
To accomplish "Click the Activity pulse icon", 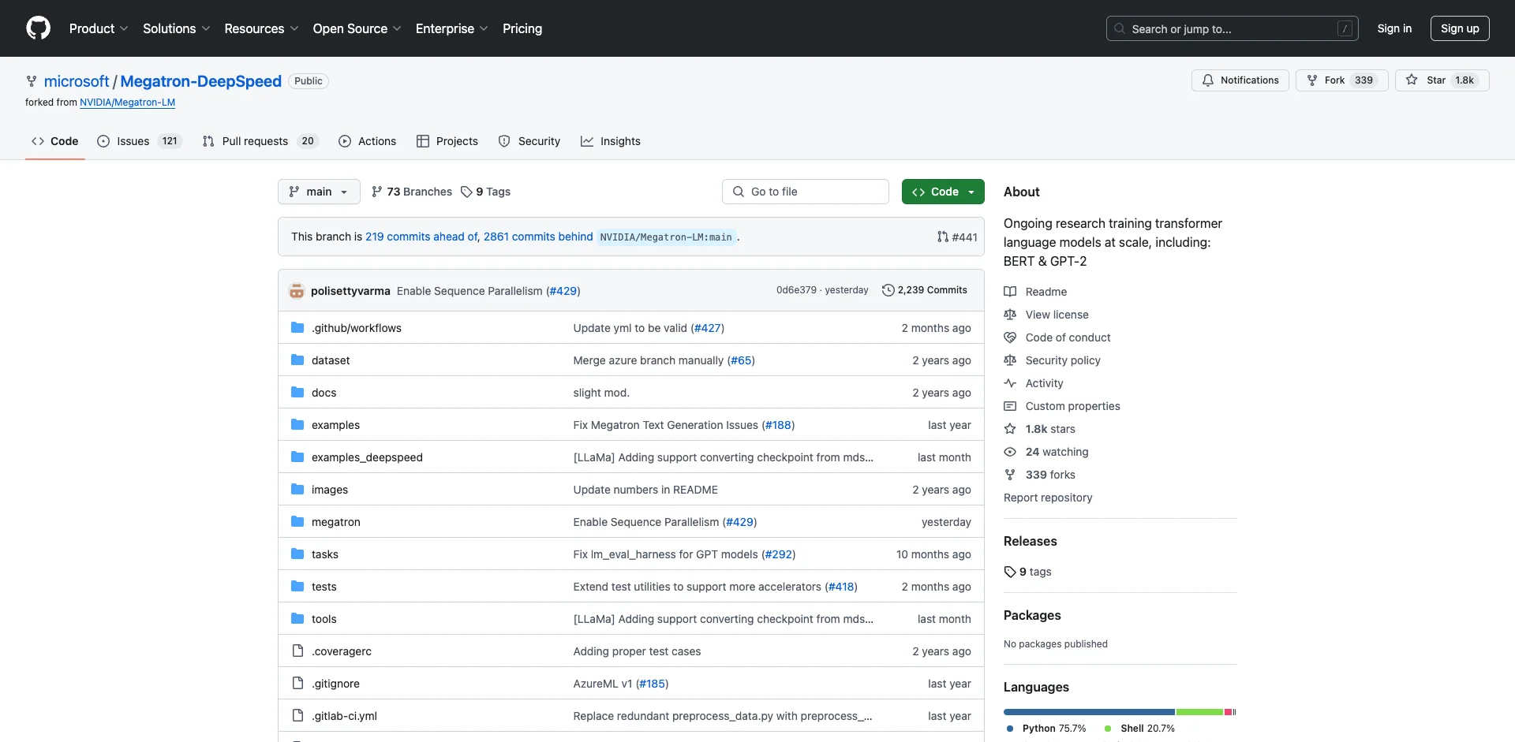I will coord(1010,383).
